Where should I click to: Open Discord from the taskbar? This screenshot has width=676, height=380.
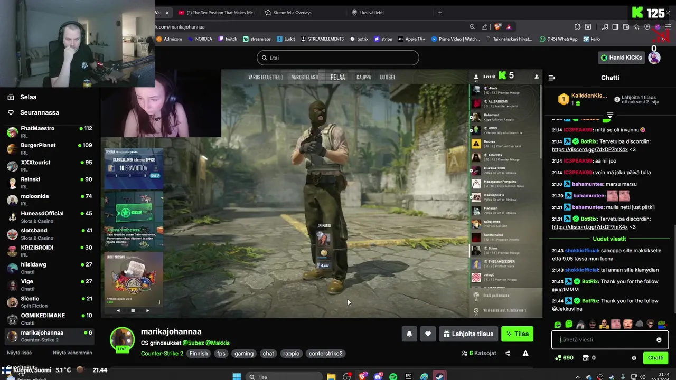(x=378, y=377)
